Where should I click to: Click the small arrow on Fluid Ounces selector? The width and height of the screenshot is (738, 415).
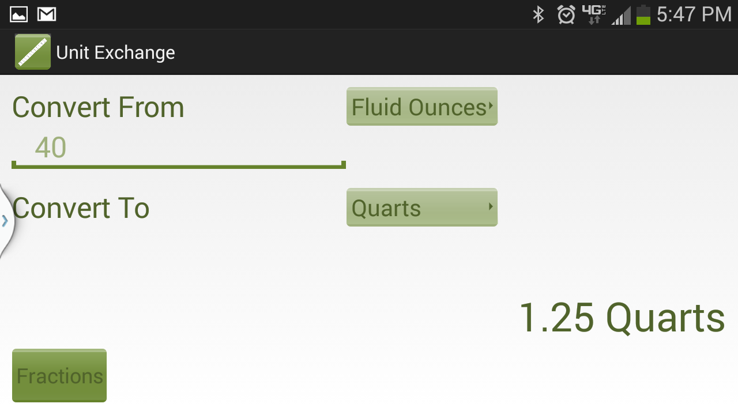[x=490, y=105]
